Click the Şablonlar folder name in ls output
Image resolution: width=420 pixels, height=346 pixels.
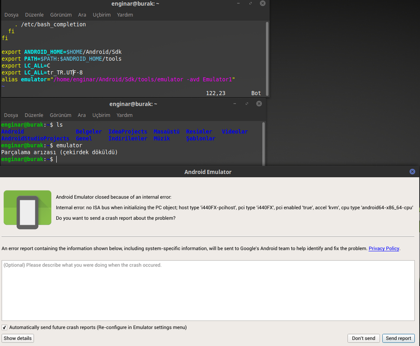click(x=201, y=139)
